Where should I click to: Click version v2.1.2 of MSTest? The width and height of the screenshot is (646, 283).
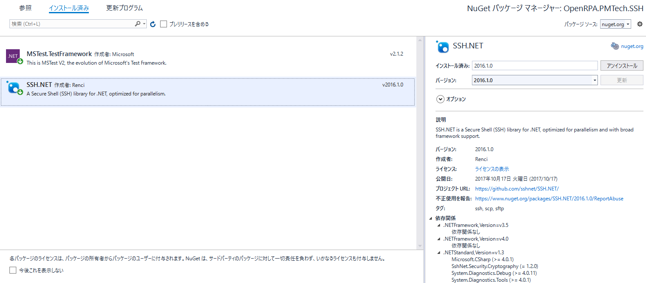(397, 54)
